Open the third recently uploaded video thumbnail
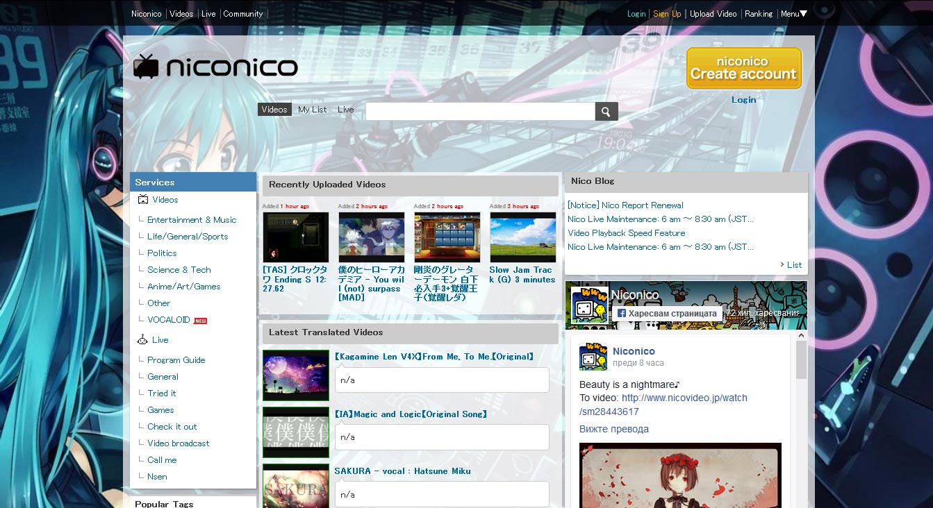This screenshot has height=508, width=933. pyautogui.click(x=447, y=237)
